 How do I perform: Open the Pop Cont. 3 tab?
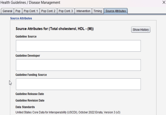coord(65,11)
